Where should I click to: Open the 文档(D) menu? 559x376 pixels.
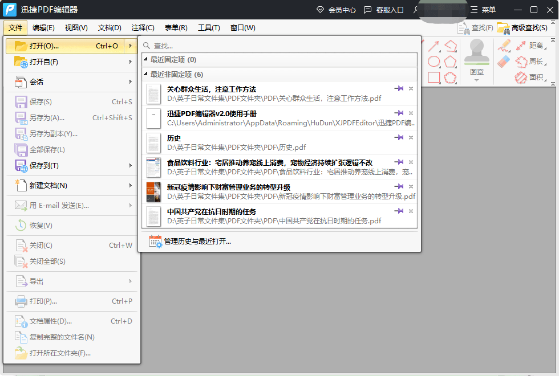110,28
